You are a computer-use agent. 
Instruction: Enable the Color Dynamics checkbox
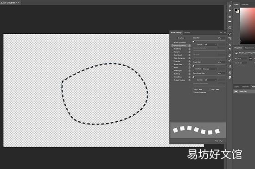coord(172,58)
